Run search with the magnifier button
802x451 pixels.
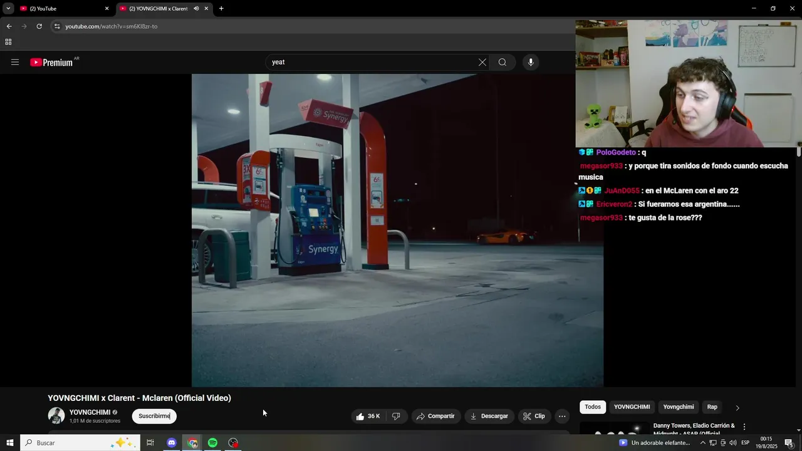[x=503, y=62]
